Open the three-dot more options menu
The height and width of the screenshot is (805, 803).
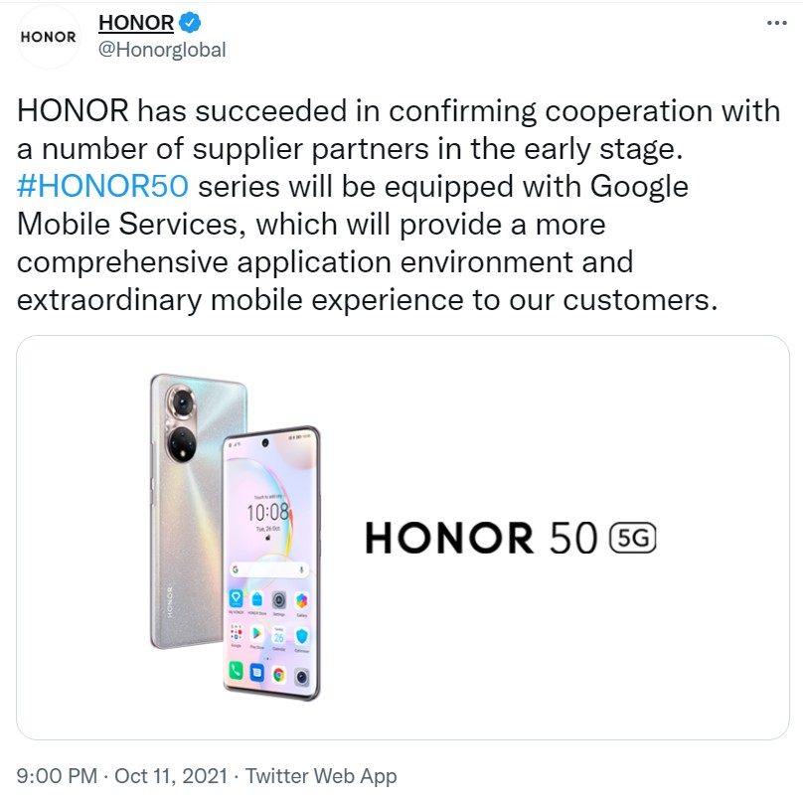click(776, 23)
